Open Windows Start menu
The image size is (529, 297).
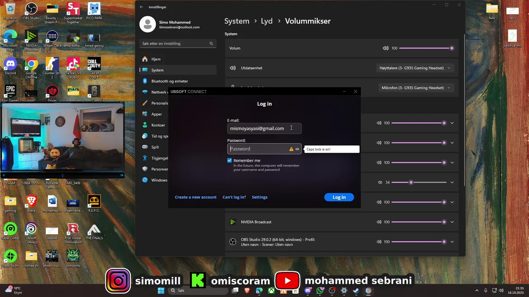[x=161, y=291]
